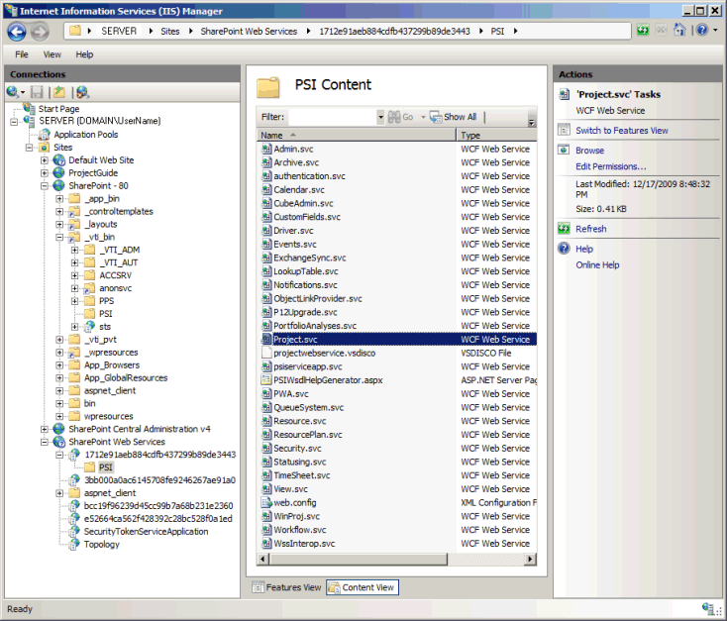Open the Filter dropdown arrow
This screenshot has width=727, height=621.
[x=380, y=117]
